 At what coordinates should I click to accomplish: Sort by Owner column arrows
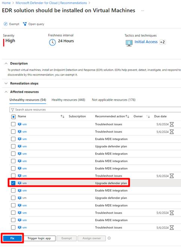148,116
